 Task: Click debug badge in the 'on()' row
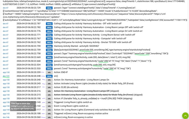(x=49, y=76)
